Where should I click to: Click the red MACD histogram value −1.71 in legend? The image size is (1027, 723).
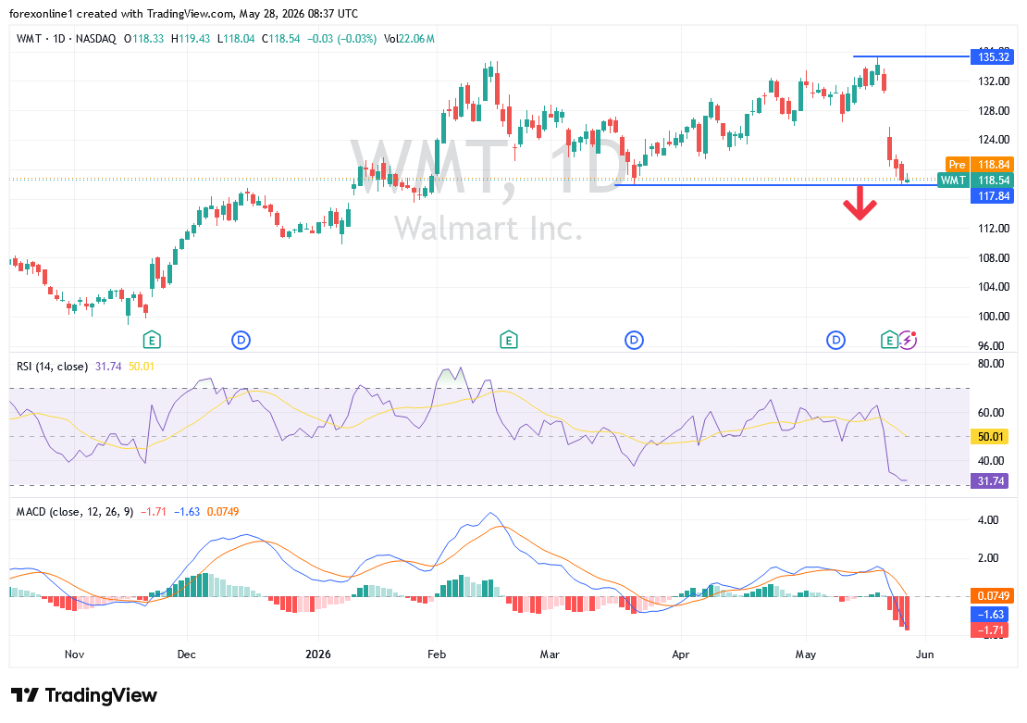[x=154, y=512]
